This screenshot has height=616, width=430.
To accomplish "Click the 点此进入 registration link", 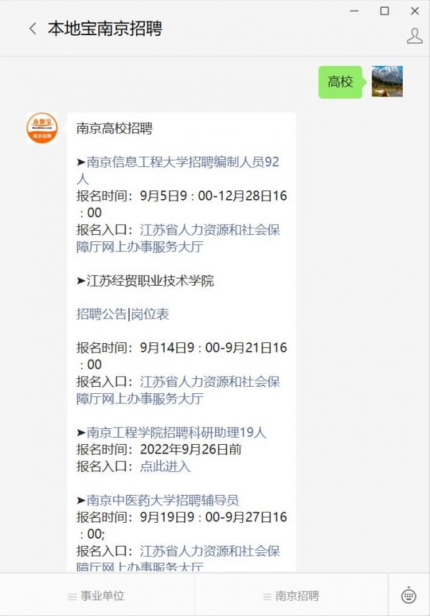I will coord(165,466).
